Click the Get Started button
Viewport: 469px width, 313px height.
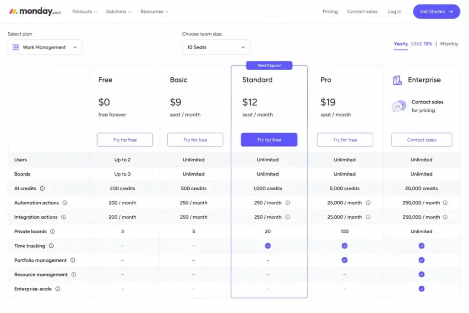point(436,11)
